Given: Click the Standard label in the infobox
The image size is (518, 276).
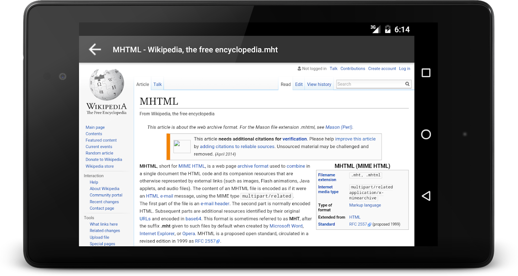Looking at the screenshot, I should [327, 224].
